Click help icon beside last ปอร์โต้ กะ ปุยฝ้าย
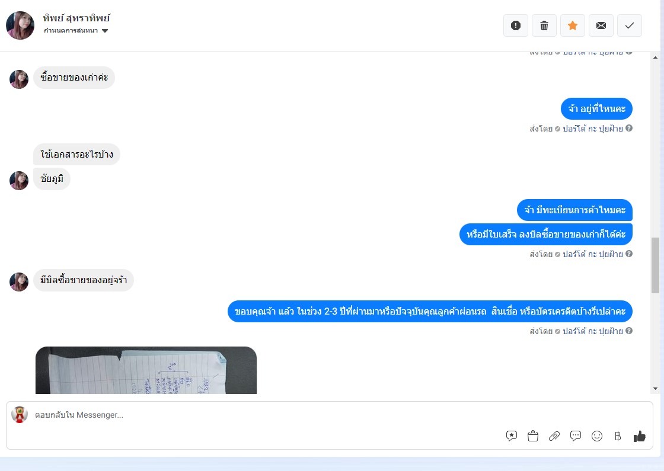Image resolution: width=664 pixels, height=471 pixels. pyautogui.click(x=629, y=331)
